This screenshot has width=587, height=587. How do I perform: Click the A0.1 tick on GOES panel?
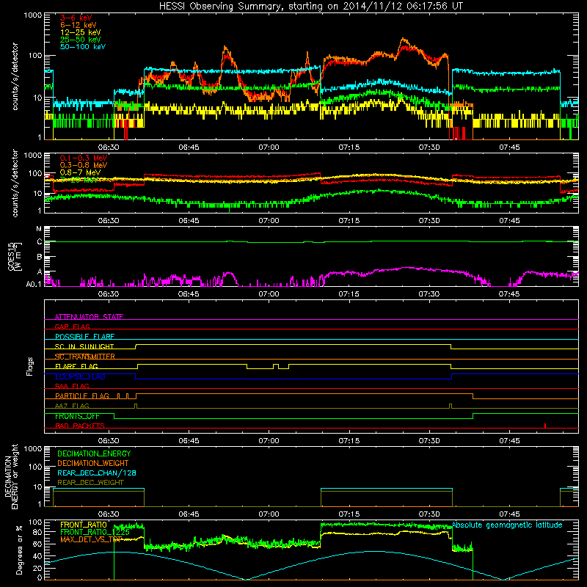pyautogui.click(x=34, y=284)
